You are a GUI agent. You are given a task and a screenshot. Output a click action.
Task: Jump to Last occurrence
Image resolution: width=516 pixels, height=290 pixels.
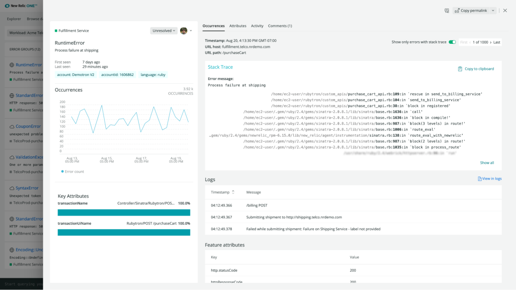click(x=497, y=42)
